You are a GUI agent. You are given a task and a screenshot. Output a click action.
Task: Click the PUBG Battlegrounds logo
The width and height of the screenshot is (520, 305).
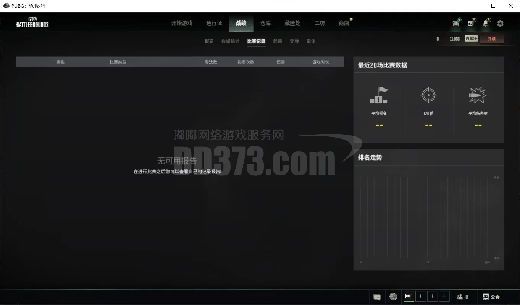[32, 22]
